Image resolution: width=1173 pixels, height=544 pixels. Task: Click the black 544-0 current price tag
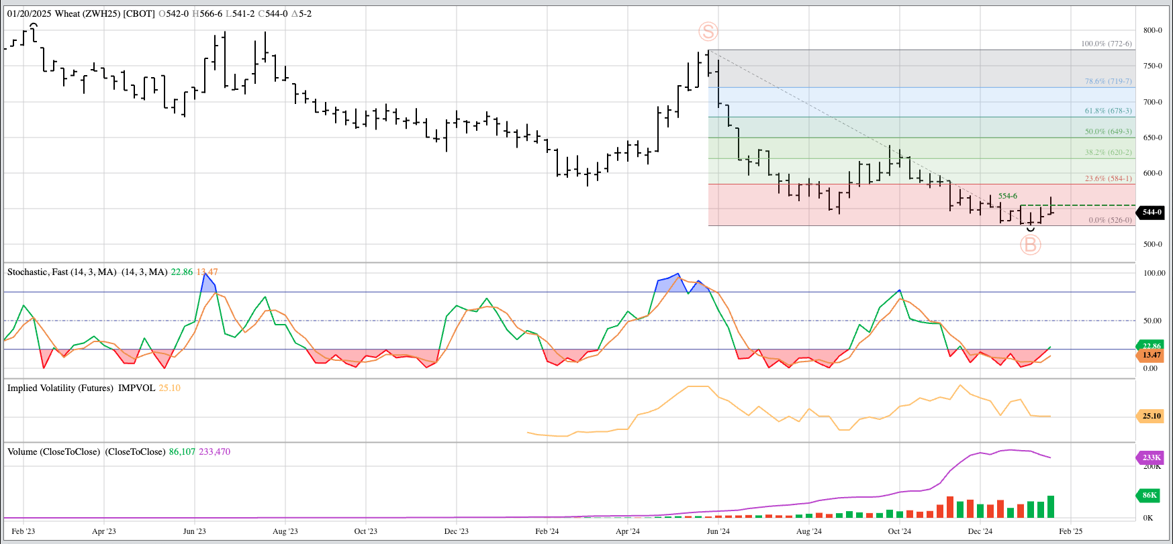[x=1152, y=212]
